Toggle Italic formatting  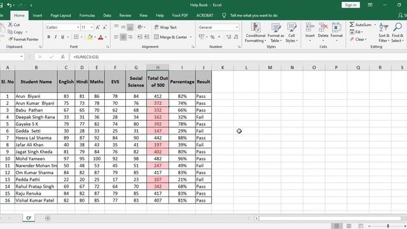55,37
